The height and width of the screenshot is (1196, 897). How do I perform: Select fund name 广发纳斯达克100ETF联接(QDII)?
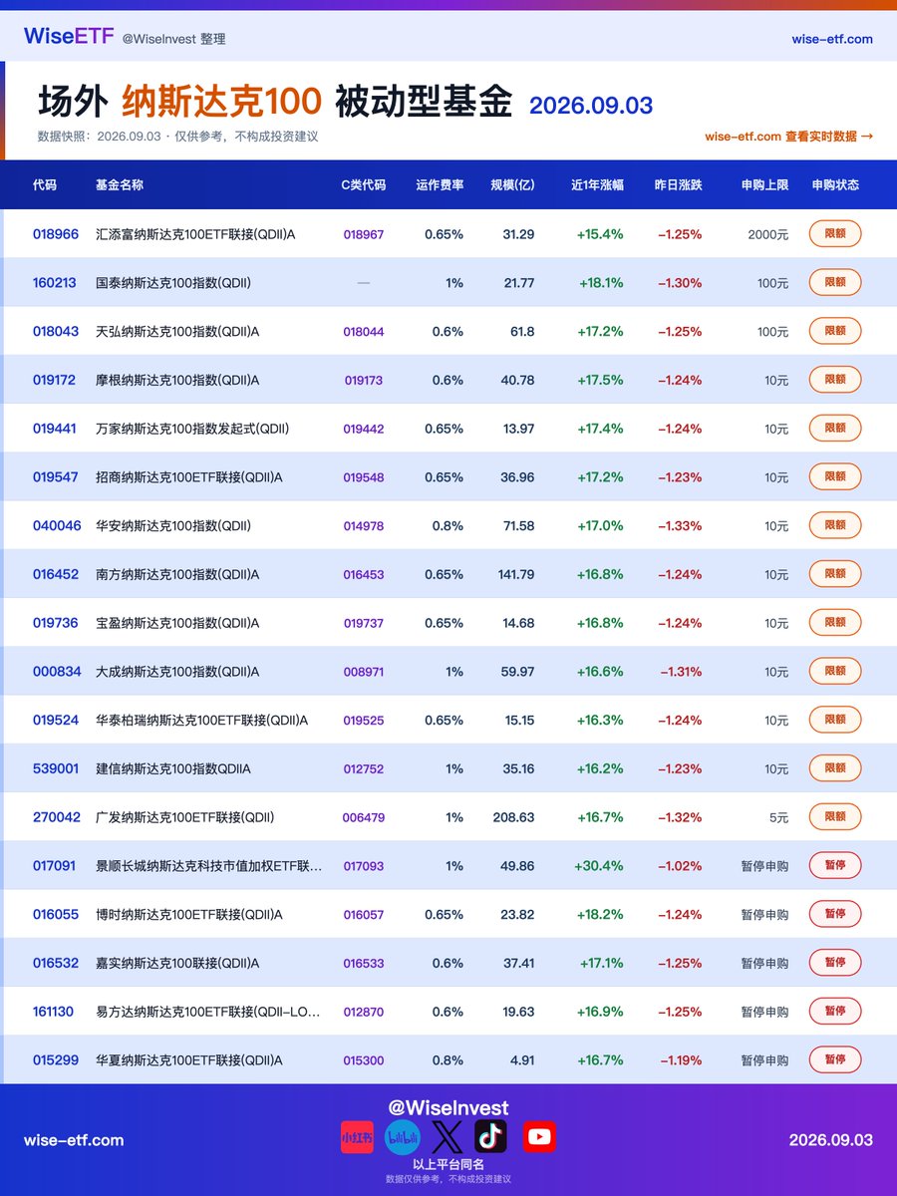[x=184, y=817]
